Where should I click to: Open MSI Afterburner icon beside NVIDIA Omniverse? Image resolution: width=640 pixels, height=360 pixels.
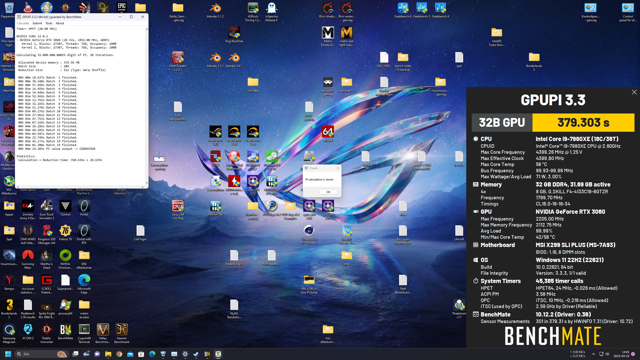coord(84,259)
